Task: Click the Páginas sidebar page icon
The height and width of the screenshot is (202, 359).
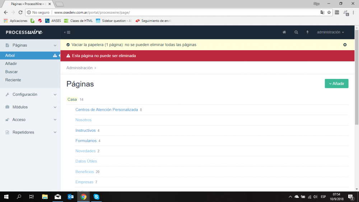Action: coord(7,45)
